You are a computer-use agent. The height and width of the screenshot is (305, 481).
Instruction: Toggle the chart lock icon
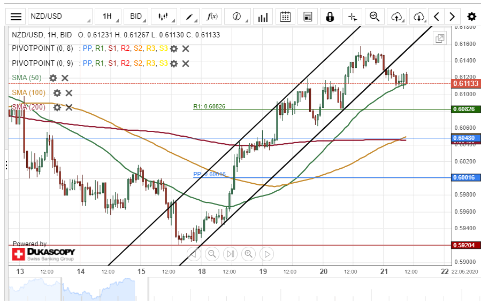point(330,16)
